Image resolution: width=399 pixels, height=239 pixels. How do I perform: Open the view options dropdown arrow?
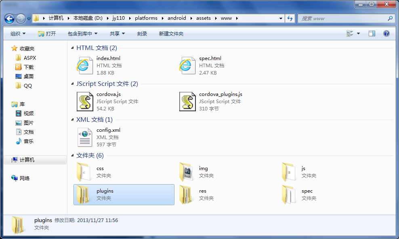358,33
